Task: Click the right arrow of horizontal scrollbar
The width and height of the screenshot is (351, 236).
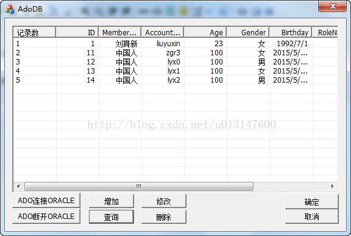Action: (x=333, y=186)
